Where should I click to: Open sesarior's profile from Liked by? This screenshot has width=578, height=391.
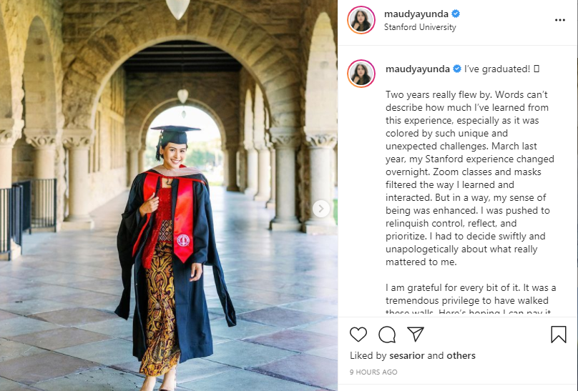pos(407,355)
